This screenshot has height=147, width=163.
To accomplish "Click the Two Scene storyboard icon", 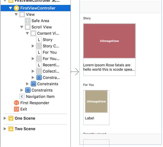I will point(11,129).
